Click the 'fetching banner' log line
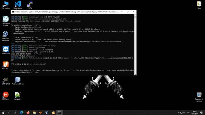Screen dimensions: 205x115 point(28,48)
